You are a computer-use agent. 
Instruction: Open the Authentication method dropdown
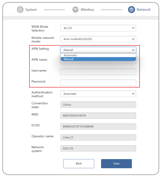point(98,94)
